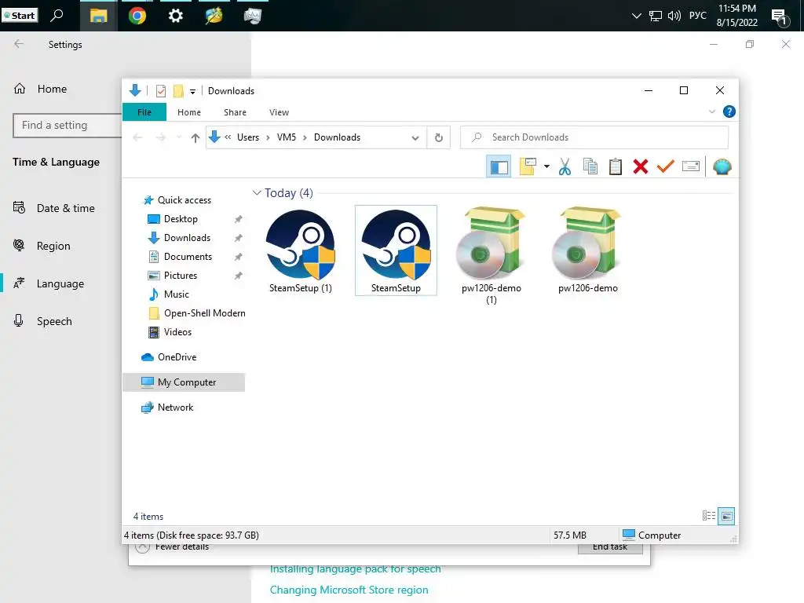
Task: Open the View ribbon tab
Action: pos(279,112)
